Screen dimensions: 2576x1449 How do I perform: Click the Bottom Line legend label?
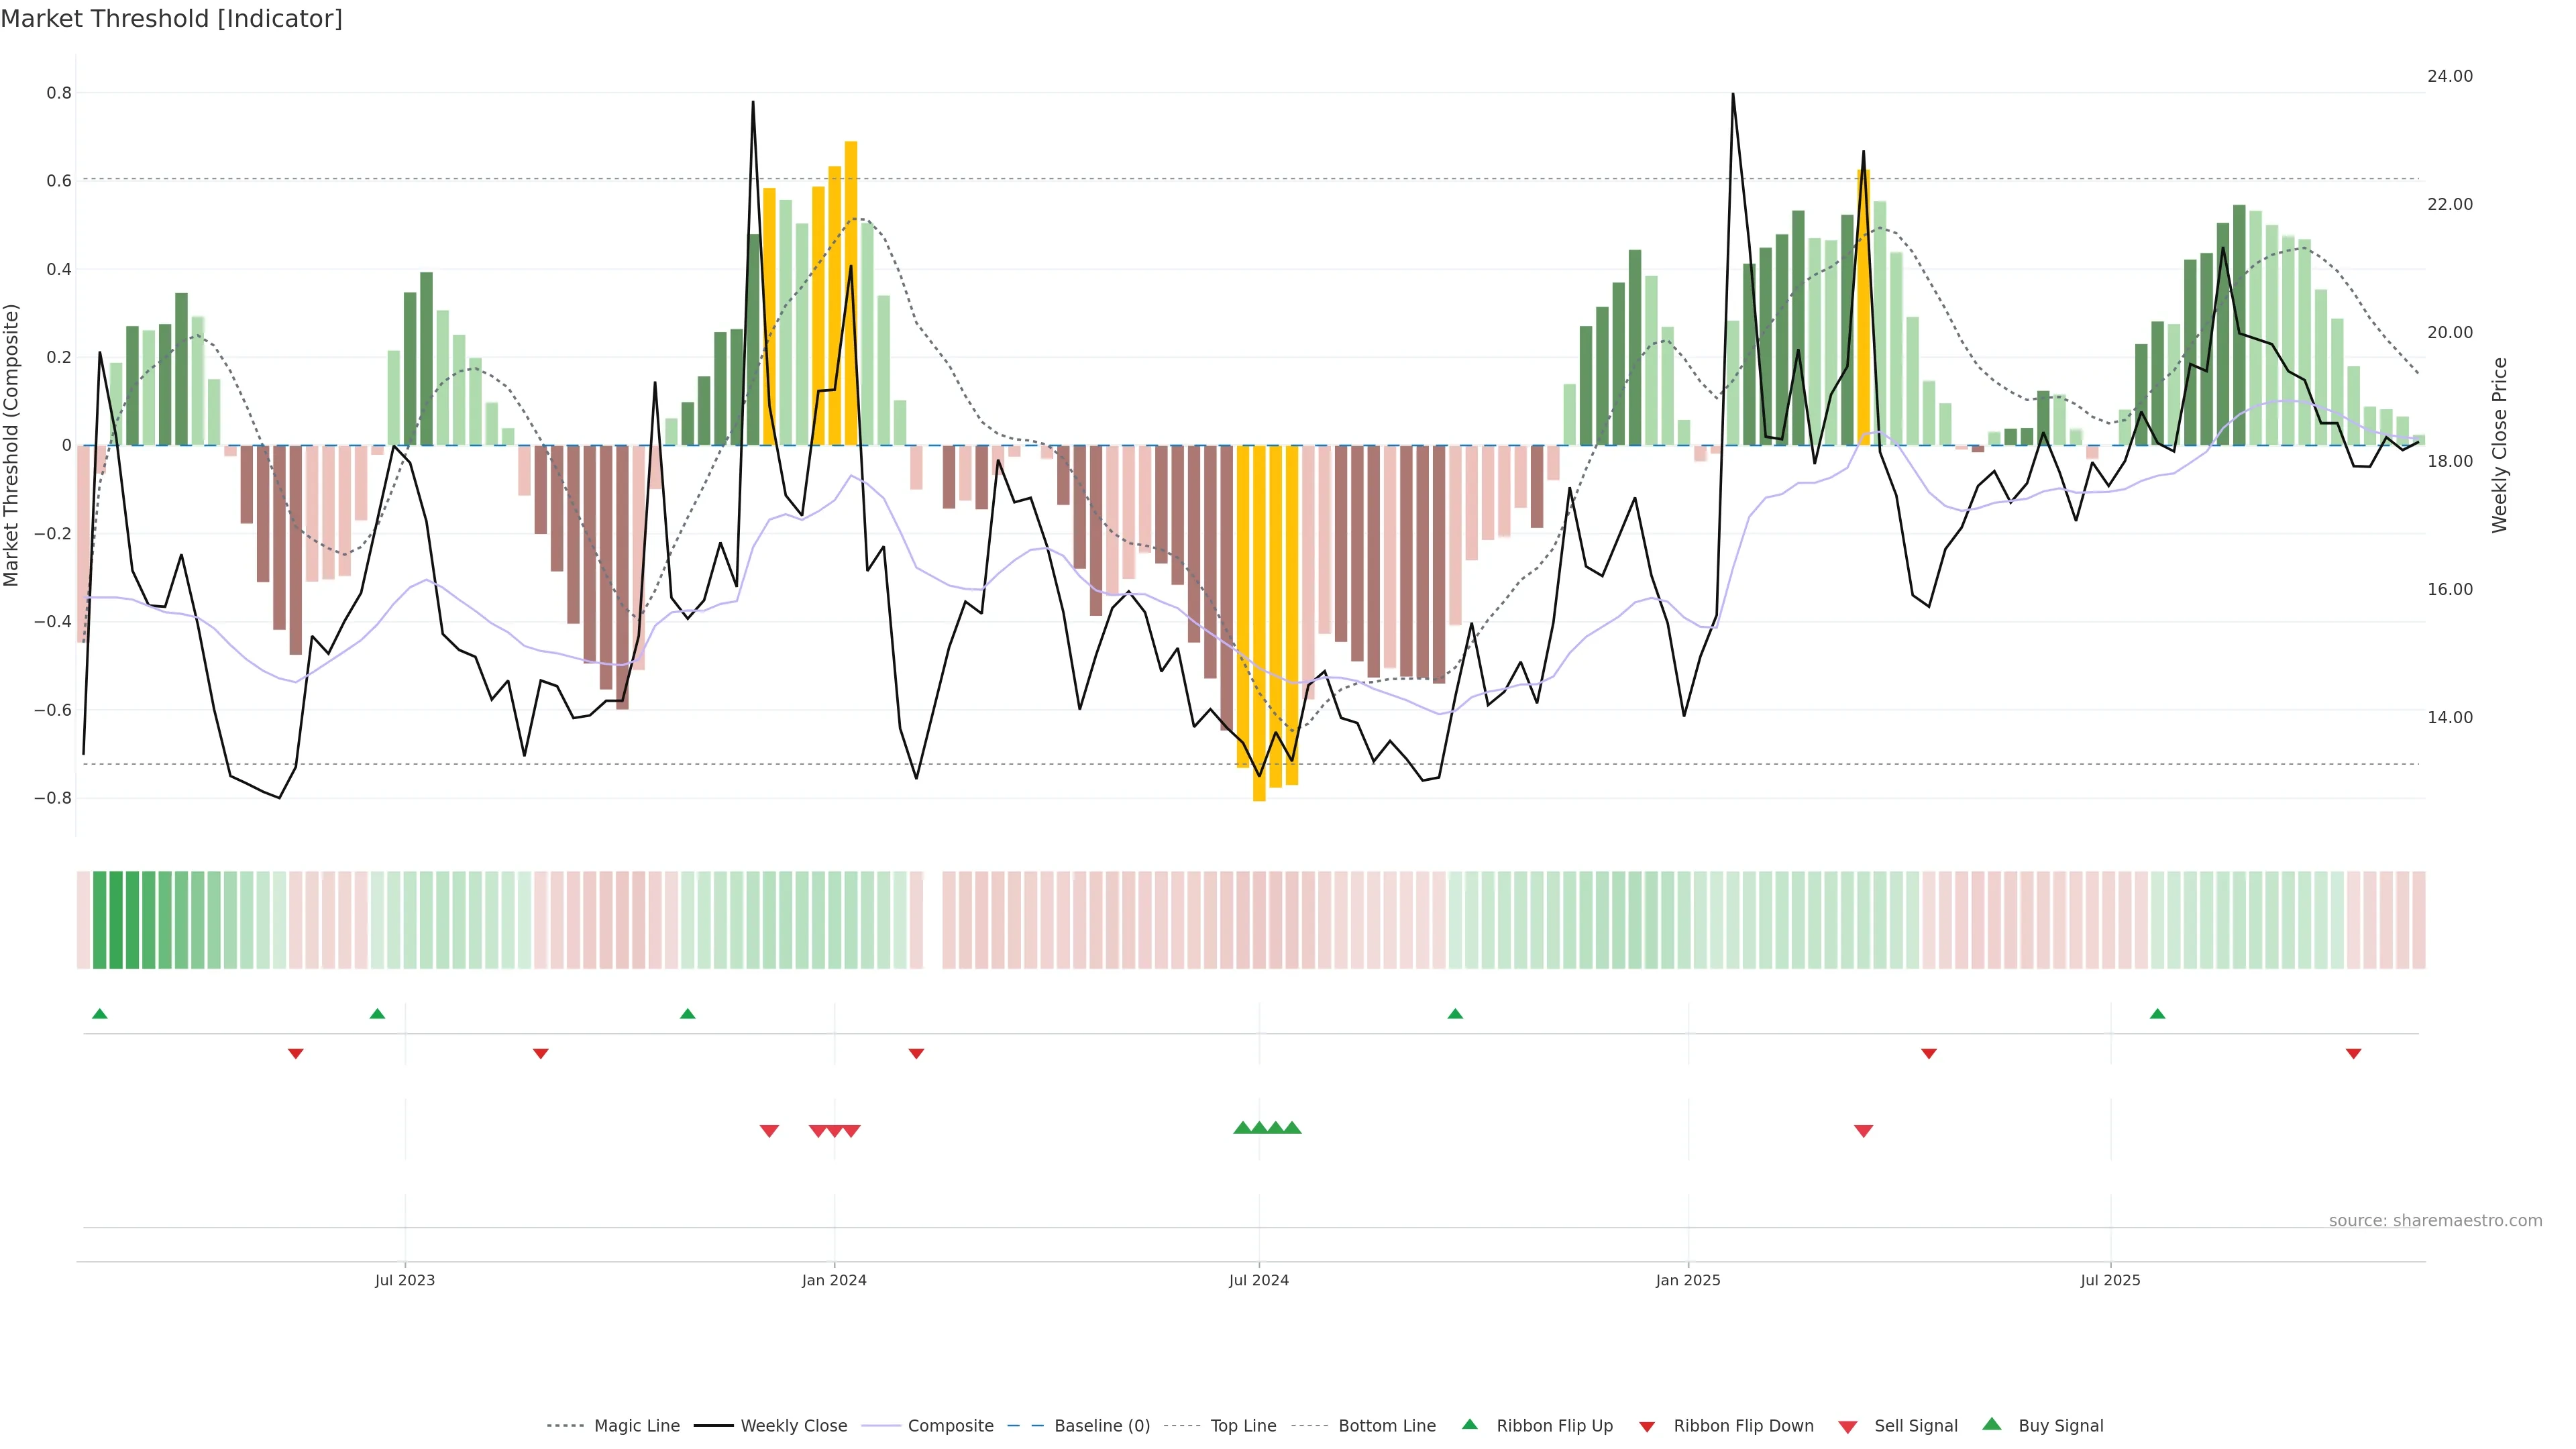(1386, 1426)
